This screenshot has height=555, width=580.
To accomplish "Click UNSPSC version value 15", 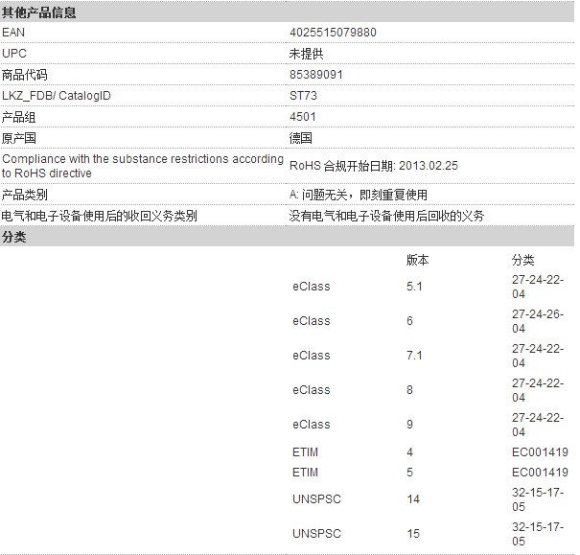I will pos(413,534).
